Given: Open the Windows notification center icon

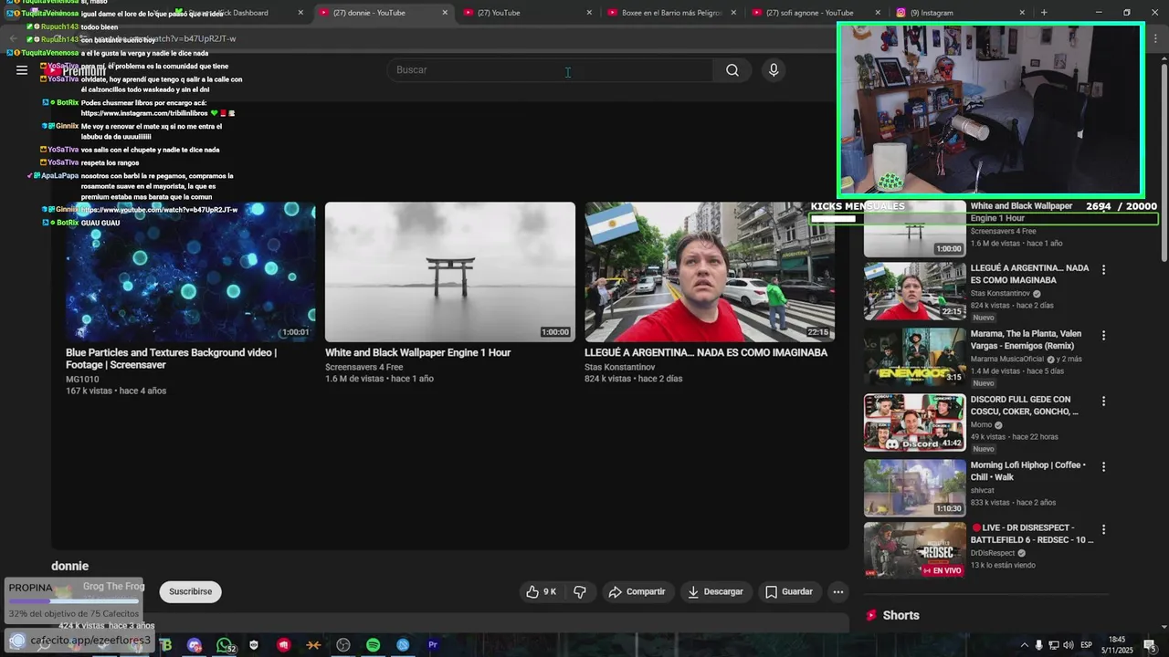Looking at the screenshot, I should pos(1149,645).
